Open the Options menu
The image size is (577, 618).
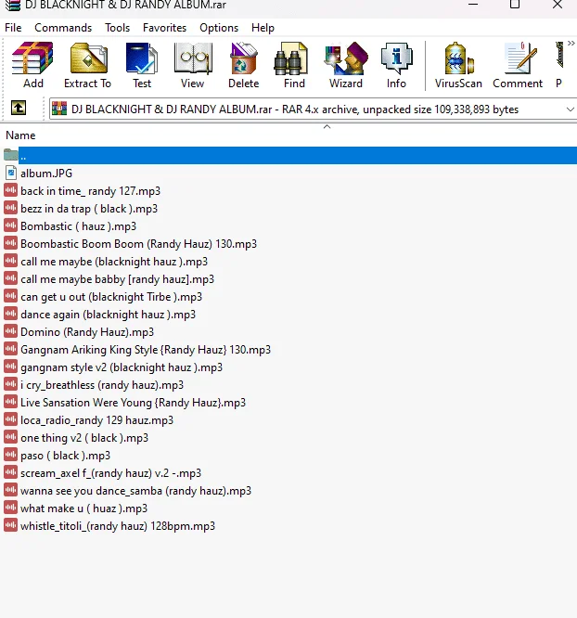click(219, 28)
